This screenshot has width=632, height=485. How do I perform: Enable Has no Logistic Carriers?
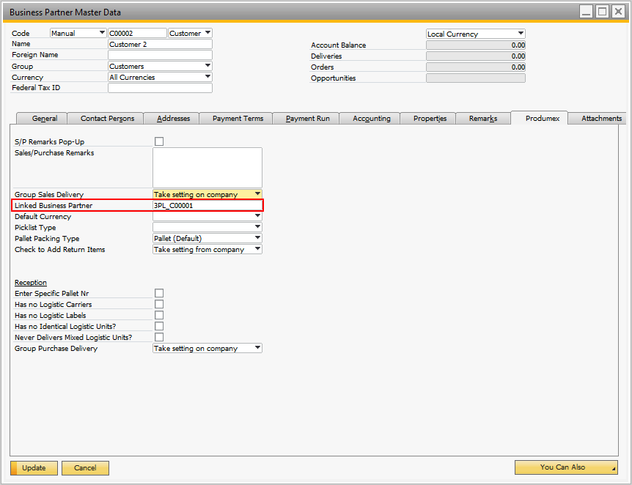point(159,304)
